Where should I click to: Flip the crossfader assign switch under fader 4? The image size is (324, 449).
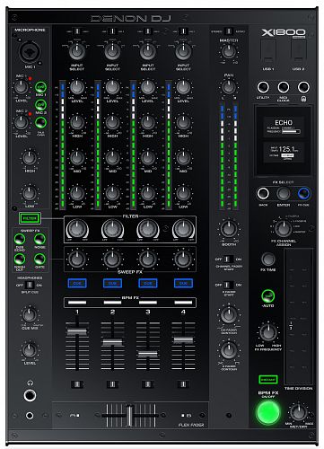tap(183, 384)
